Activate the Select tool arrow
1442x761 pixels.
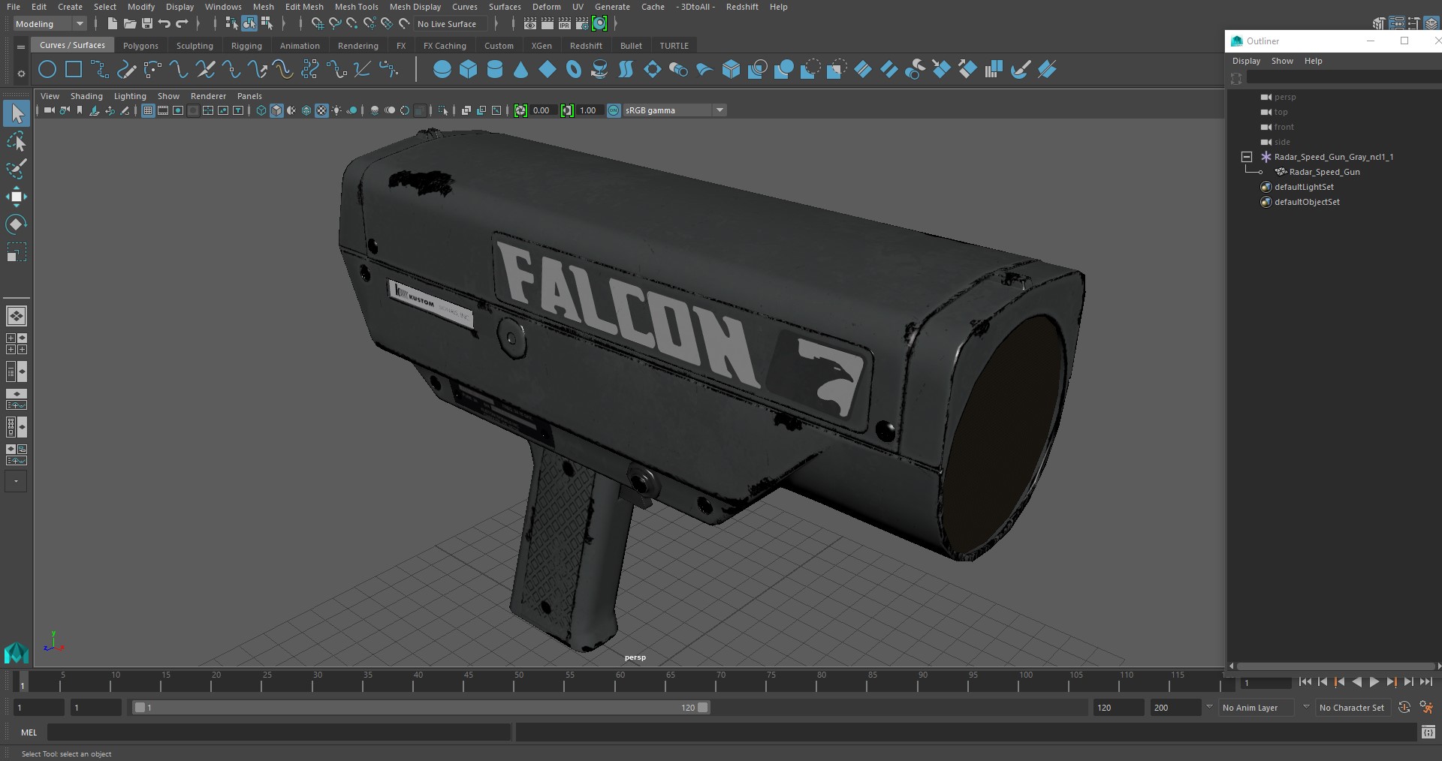pos(17,113)
